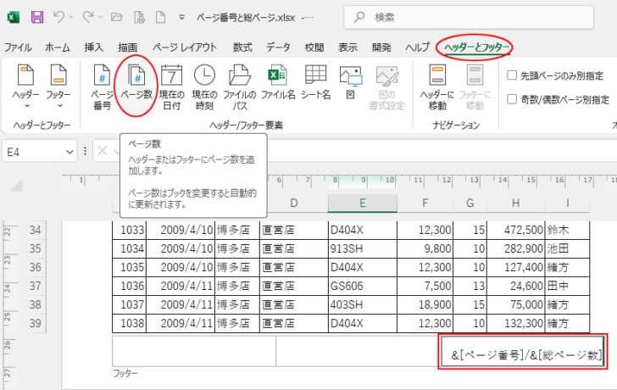Switch to the ホーム tab
The width and height of the screenshot is (617, 390).
(58, 47)
